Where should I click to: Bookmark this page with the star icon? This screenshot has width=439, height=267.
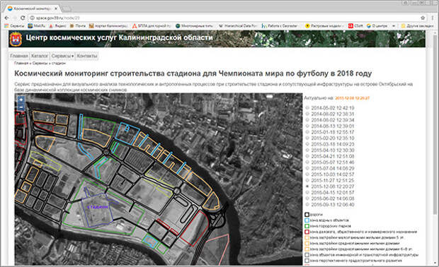click(423, 18)
